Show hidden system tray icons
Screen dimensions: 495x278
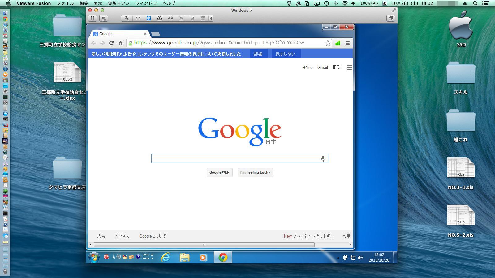pos(338,258)
